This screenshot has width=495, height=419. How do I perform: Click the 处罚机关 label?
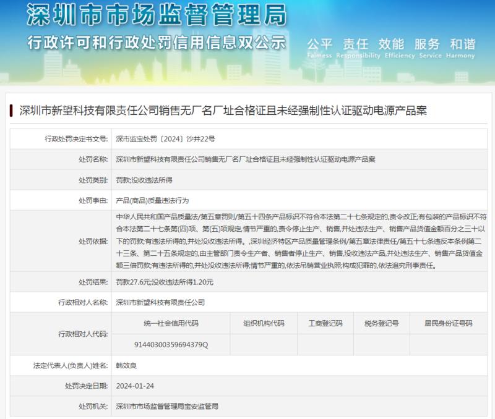(x=93, y=406)
